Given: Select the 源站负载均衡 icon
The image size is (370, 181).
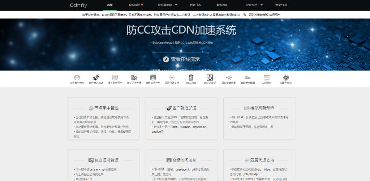Looking at the screenshot, I should [229, 78].
